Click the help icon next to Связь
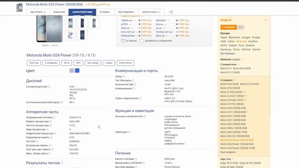The image size is (299, 168). coord(124,77)
